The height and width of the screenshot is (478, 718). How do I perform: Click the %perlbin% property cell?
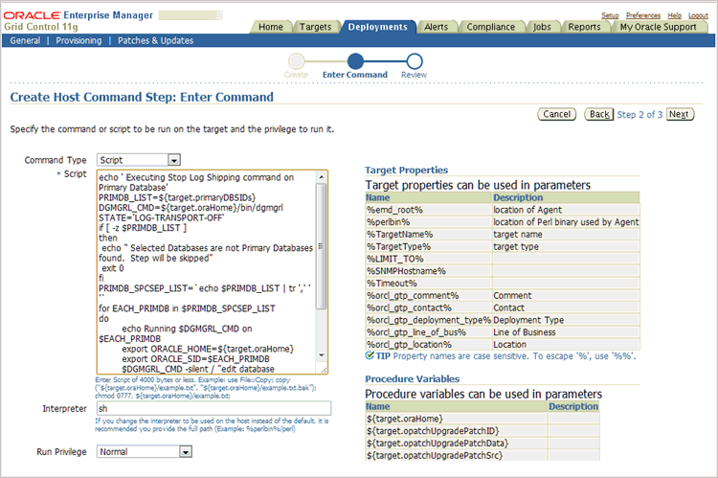click(429, 222)
